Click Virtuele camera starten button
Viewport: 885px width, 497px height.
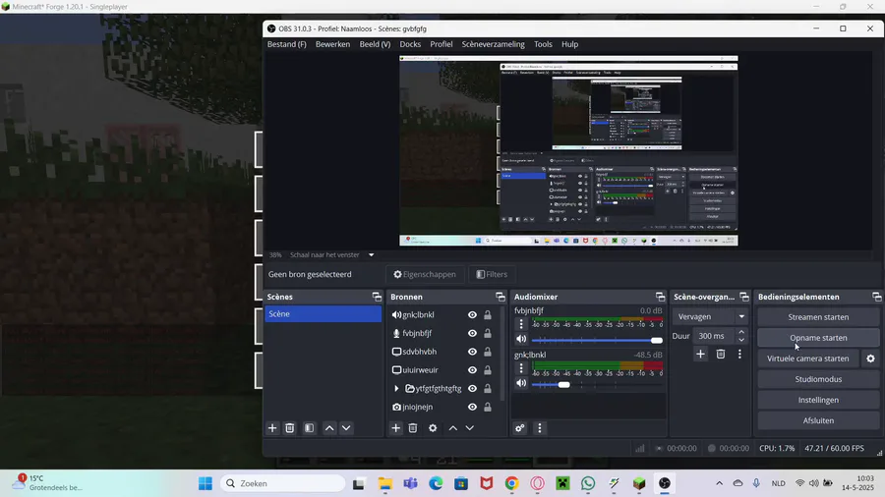click(x=807, y=359)
